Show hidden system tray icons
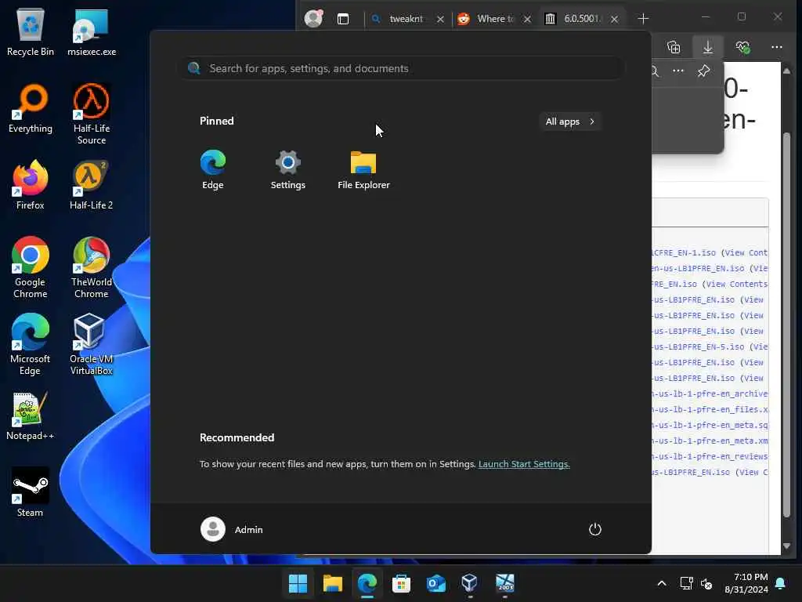This screenshot has height=602, width=802. click(x=661, y=583)
